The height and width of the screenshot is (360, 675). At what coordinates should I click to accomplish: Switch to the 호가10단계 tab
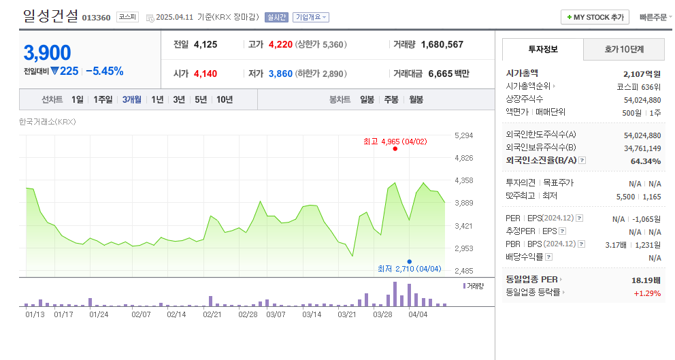[624, 50]
